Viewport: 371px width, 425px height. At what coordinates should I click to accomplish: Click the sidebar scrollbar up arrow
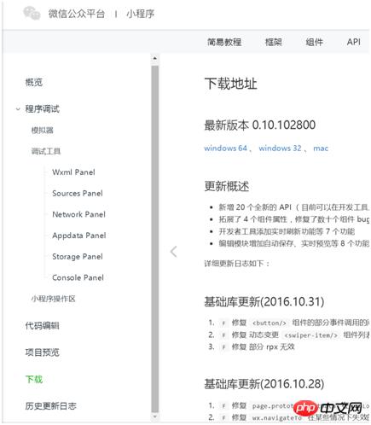tap(155, 58)
